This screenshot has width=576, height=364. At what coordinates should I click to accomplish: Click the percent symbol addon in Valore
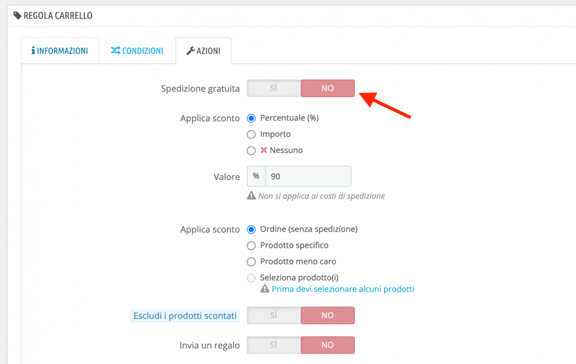256,176
